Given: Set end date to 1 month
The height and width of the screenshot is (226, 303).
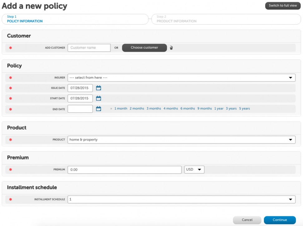Looking at the screenshot, I should [121, 108].
